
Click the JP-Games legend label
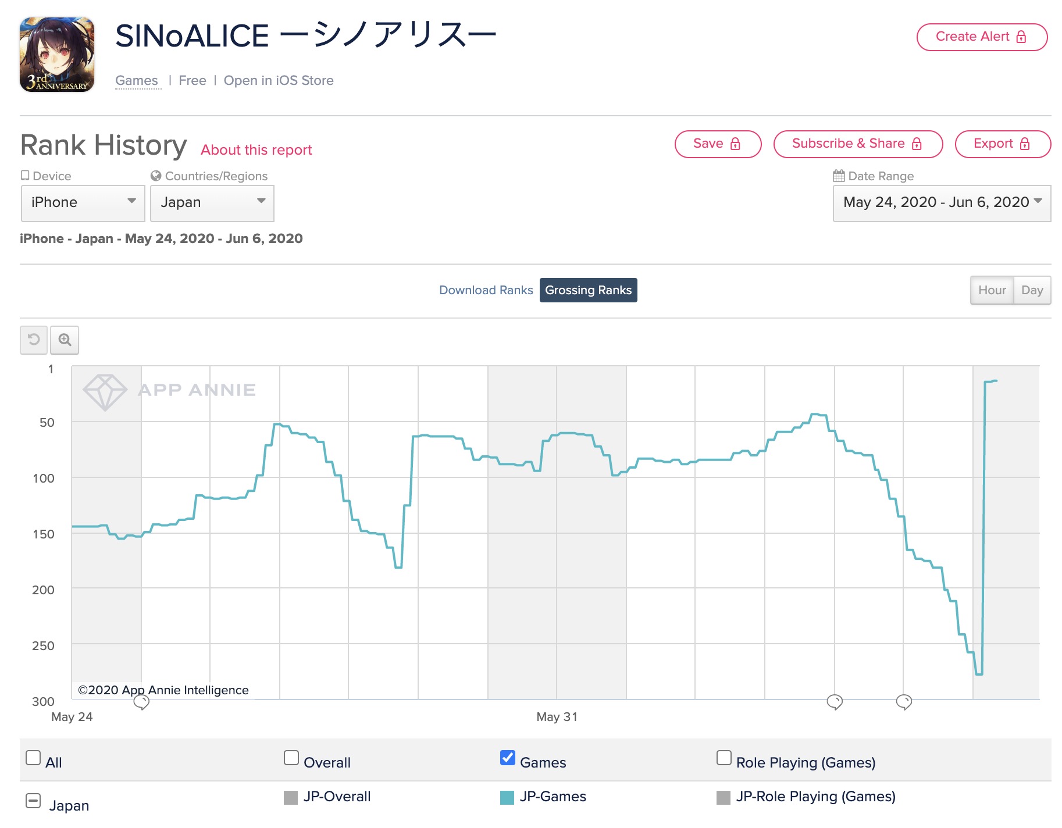pos(553,797)
